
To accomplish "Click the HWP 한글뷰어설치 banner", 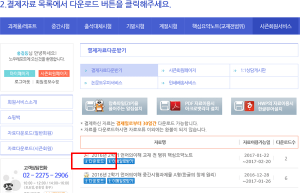I will click(263, 106).
